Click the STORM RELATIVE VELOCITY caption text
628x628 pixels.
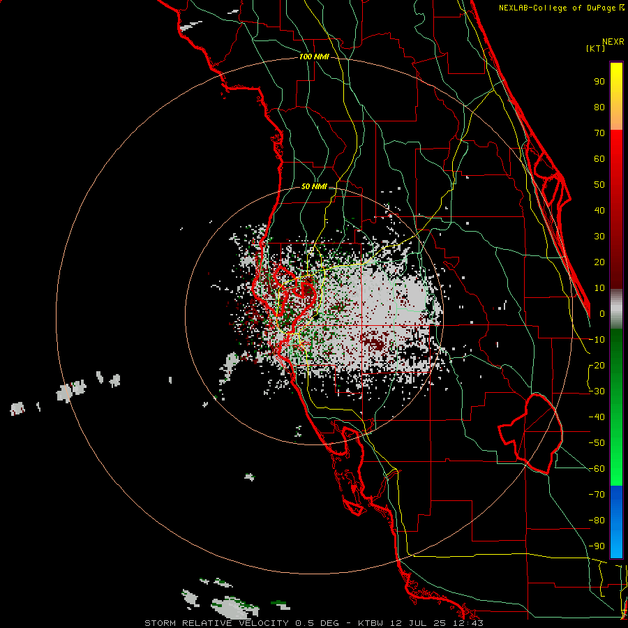(216, 623)
